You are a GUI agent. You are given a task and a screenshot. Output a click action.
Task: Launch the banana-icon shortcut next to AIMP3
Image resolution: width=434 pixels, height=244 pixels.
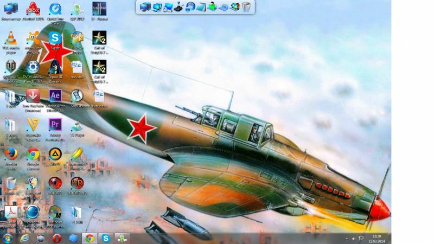tap(77, 154)
